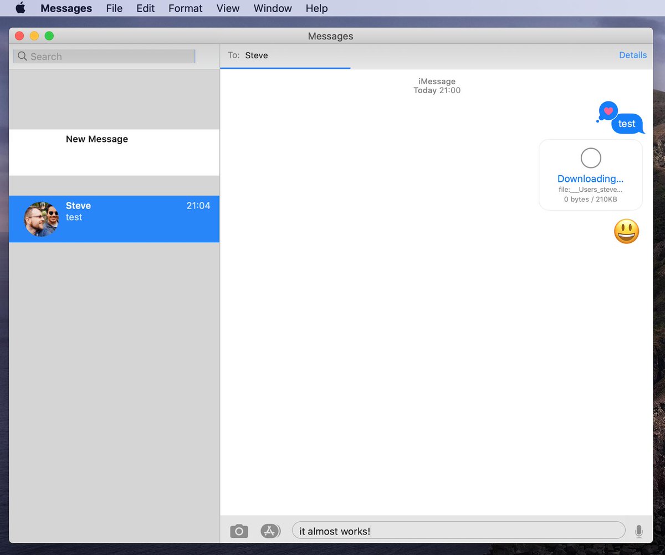Open the Help menu

316,8
